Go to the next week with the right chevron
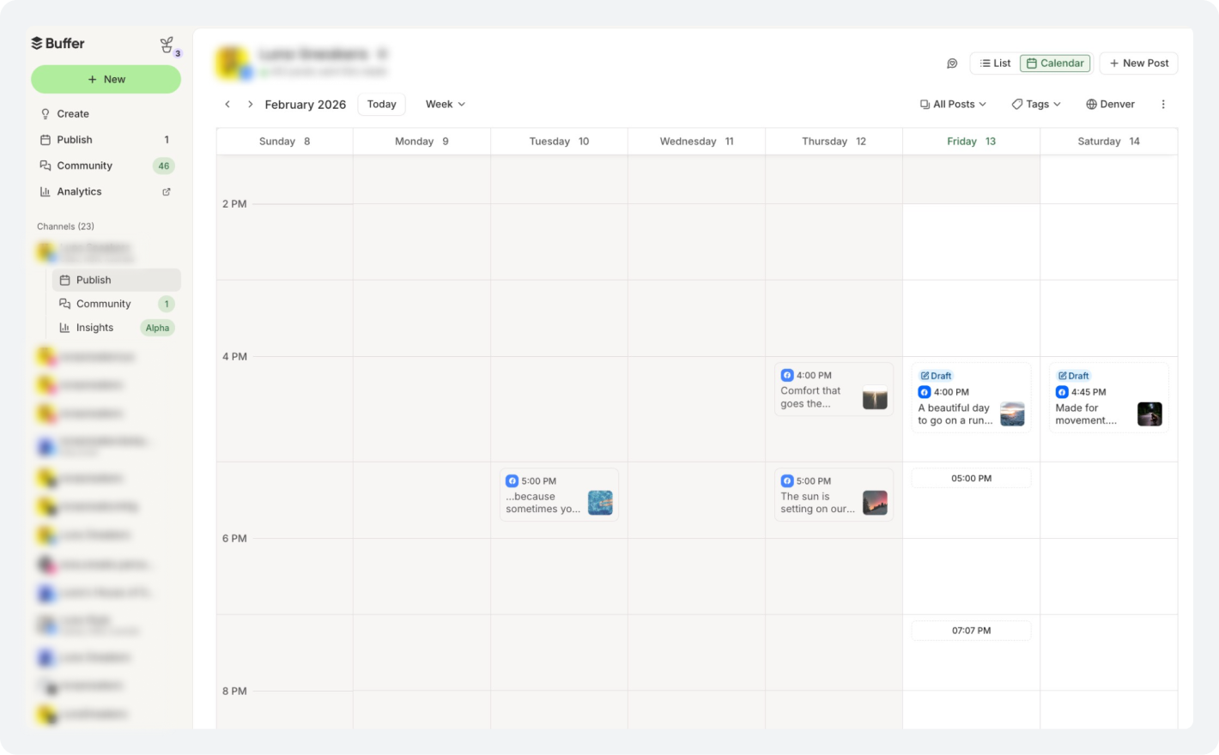Viewport: 1219px width, 755px height. click(x=250, y=104)
